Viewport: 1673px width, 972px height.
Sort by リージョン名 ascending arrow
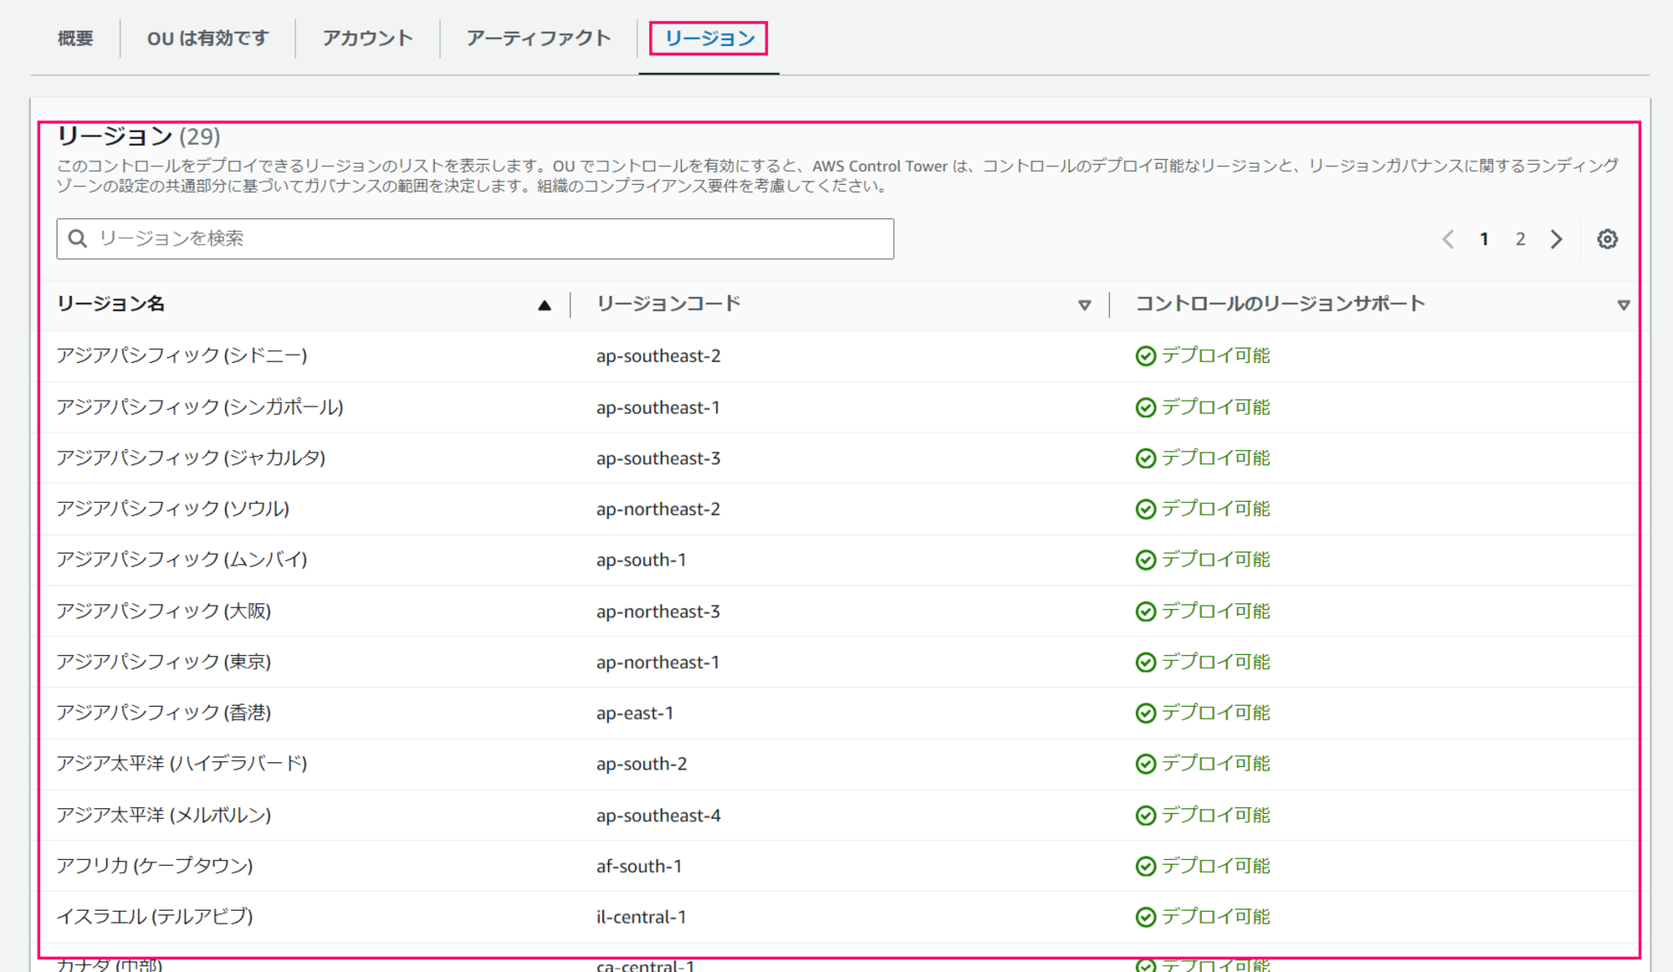tap(545, 305)
